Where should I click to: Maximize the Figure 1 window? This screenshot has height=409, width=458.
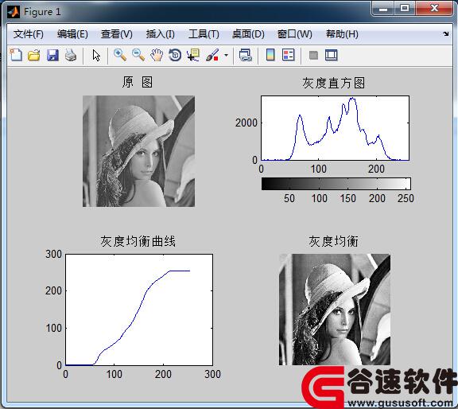click(x=405, y=8)
